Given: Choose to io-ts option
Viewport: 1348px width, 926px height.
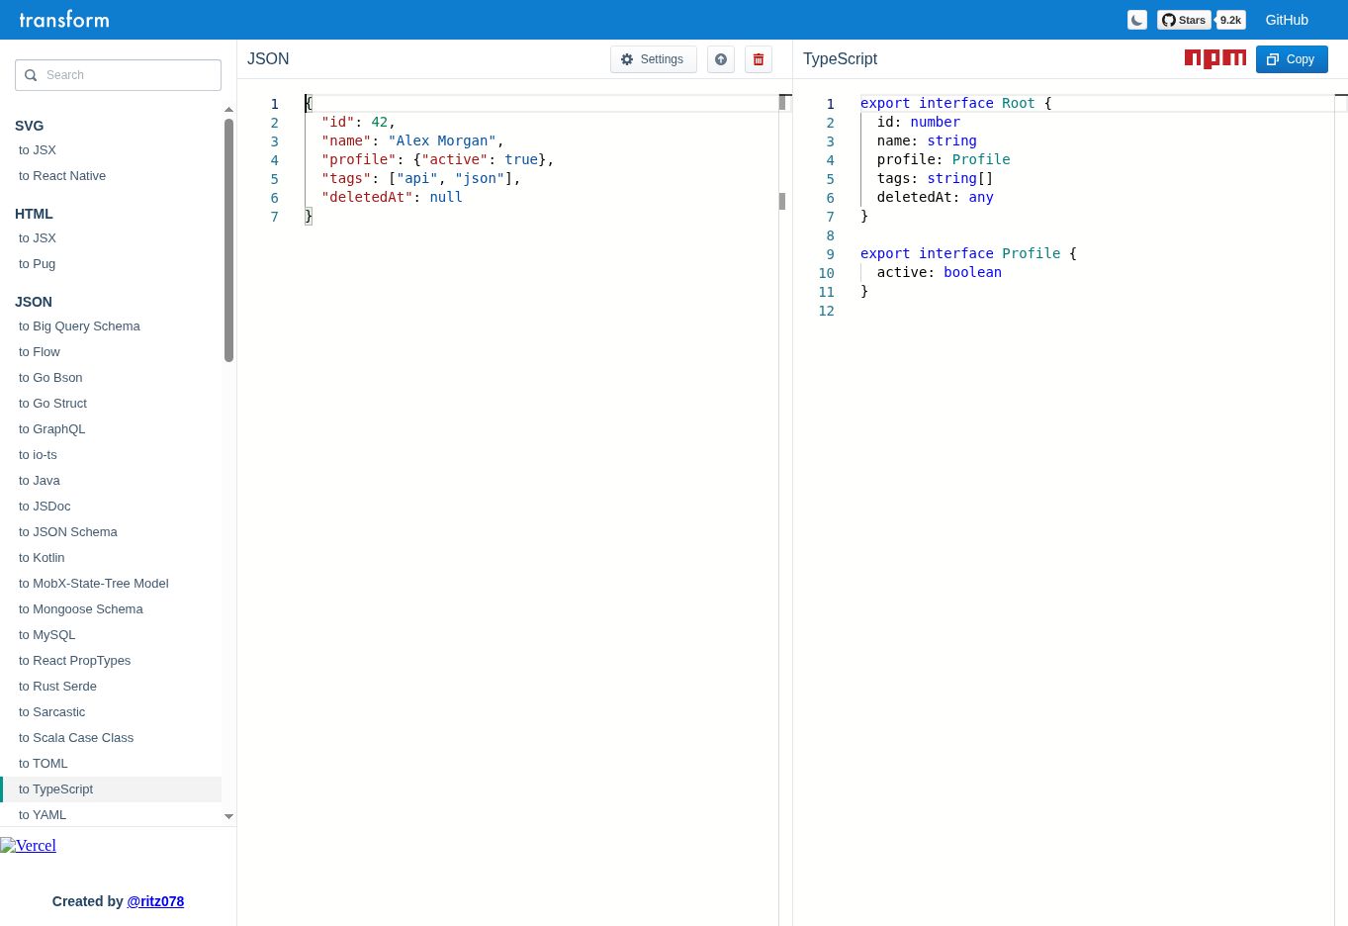Looking at the screenshot, I should coord(111,455).
